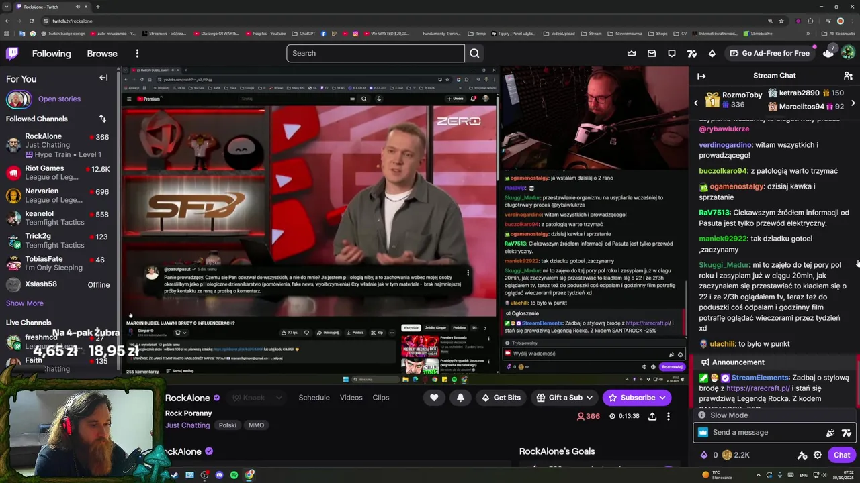Click the Slow Mode info icon
Image resolution: width=860 pixels, height=483 pixels.
pyautogui.click(x=702, y=415)
